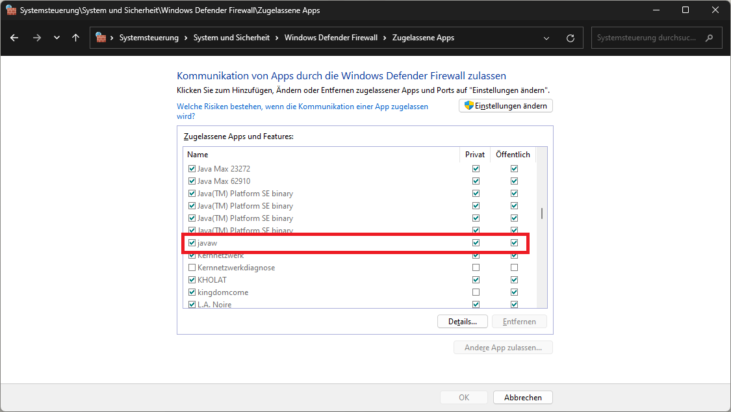Enable the Kernnetzwerkdiagnose checkbox
This screenshot has width=731, height=412.
coord(192,268)
